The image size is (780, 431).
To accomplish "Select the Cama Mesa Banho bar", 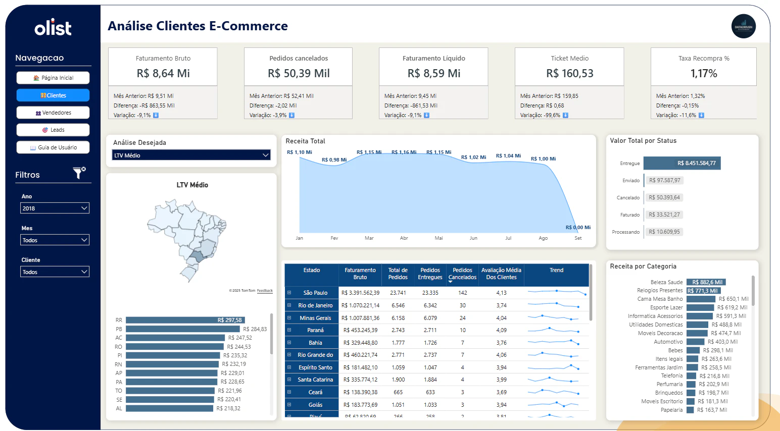I will (701, 299).
